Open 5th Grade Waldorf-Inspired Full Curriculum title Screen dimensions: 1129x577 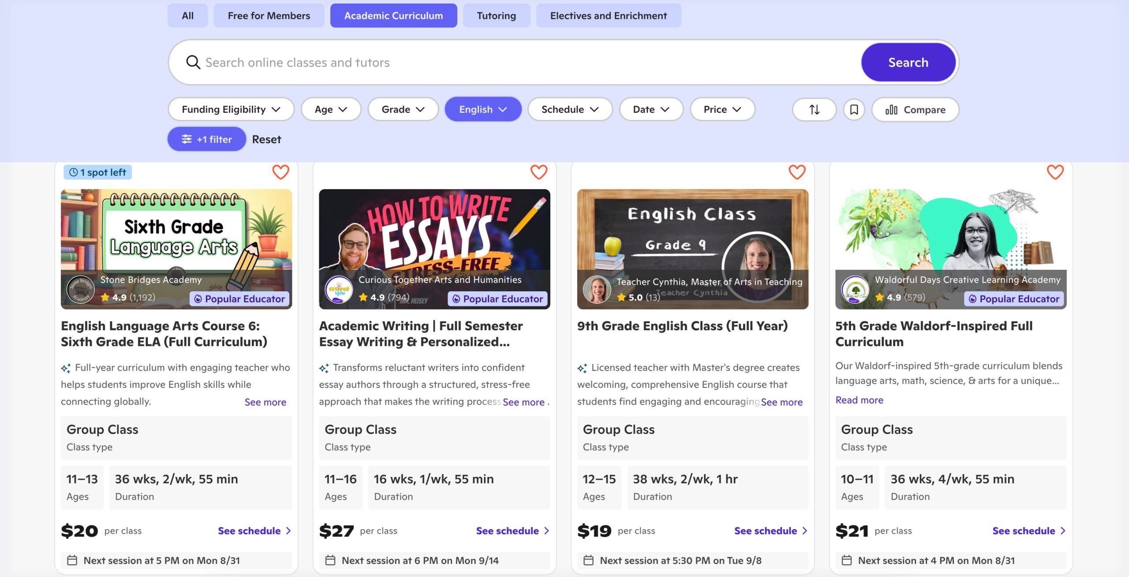[x=934, y=334]
